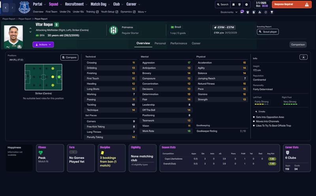316x196 pixels.
Task: Click the yellow card Discipline icon
Action: tap(102, 153)
